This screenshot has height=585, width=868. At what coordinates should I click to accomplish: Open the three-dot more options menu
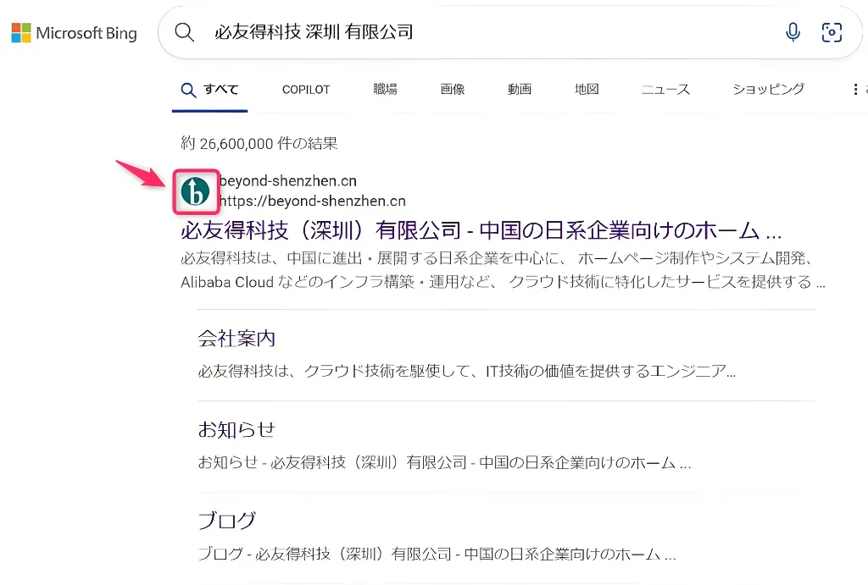(855, 89)
